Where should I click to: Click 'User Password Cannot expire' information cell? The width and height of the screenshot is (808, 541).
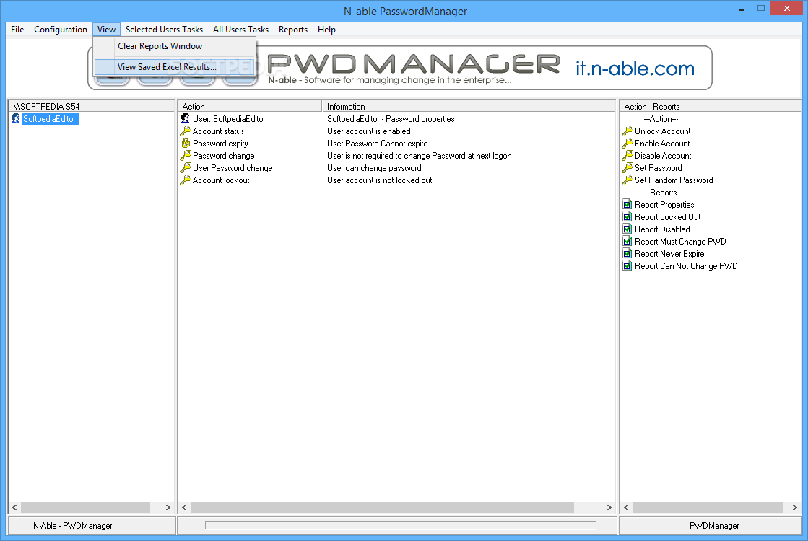(x=377, y=144)
